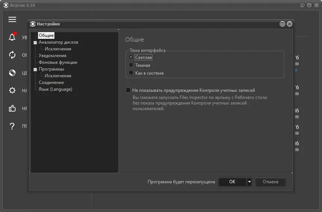Click the Настройки dialog maximize icon

[x=282, y=24]
